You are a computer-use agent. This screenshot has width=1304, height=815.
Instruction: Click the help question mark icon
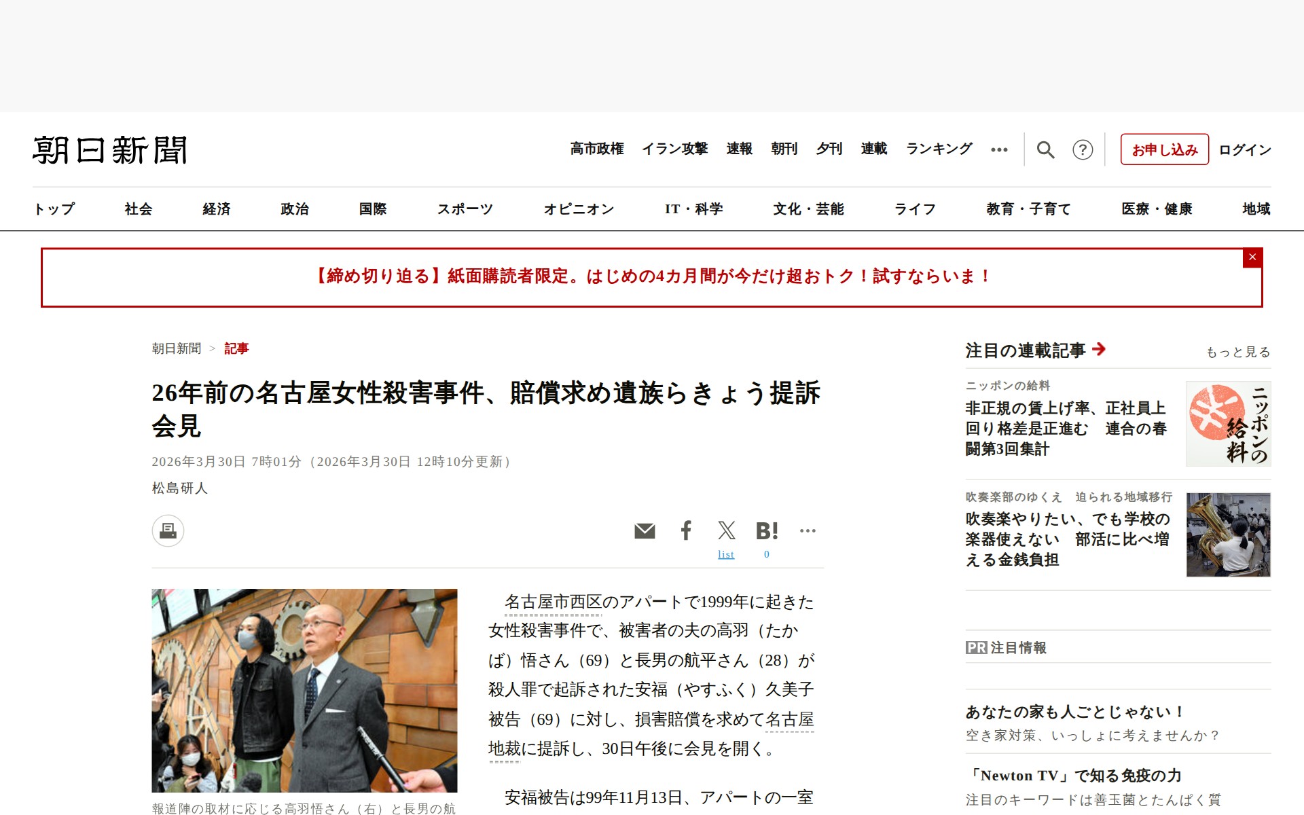(1083, 149)
